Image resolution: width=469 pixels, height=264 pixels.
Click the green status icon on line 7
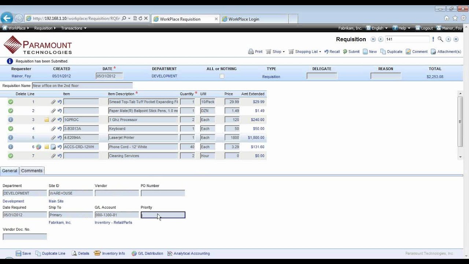point(11,156)
